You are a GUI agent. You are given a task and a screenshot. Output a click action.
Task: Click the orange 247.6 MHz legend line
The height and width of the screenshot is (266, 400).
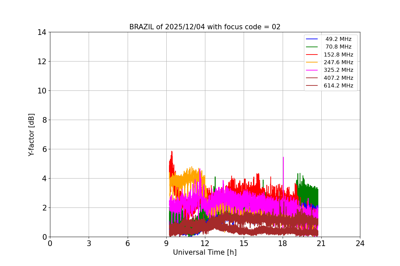pyautogui.click(x=312, y=63)
